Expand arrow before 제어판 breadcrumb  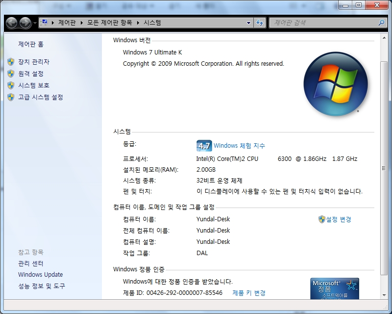[53, 23]
